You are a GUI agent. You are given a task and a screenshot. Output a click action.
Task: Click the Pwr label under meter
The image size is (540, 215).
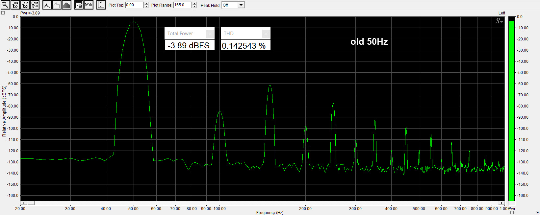(x=512, y=209)
